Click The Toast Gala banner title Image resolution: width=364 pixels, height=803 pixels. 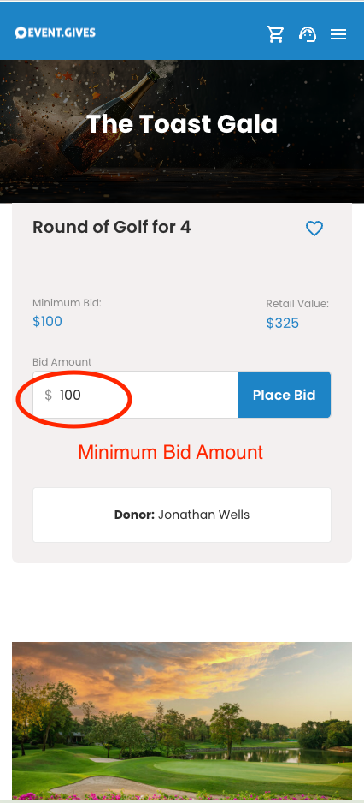point(182,124)
